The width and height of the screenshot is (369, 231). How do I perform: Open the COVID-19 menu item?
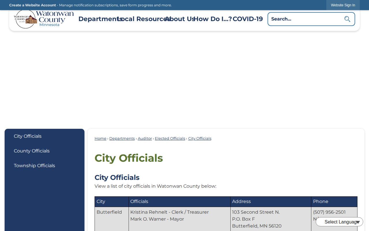point(248,19)
